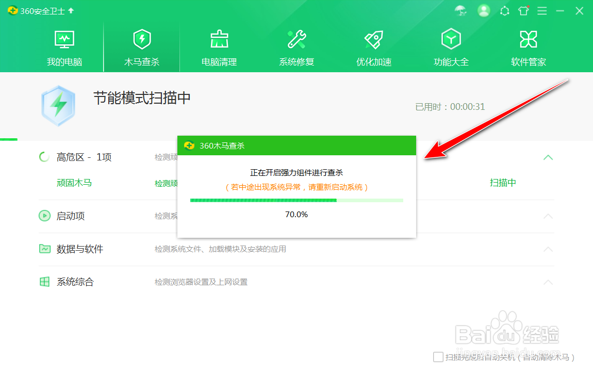Expand 启动项 section chevron

548,216
